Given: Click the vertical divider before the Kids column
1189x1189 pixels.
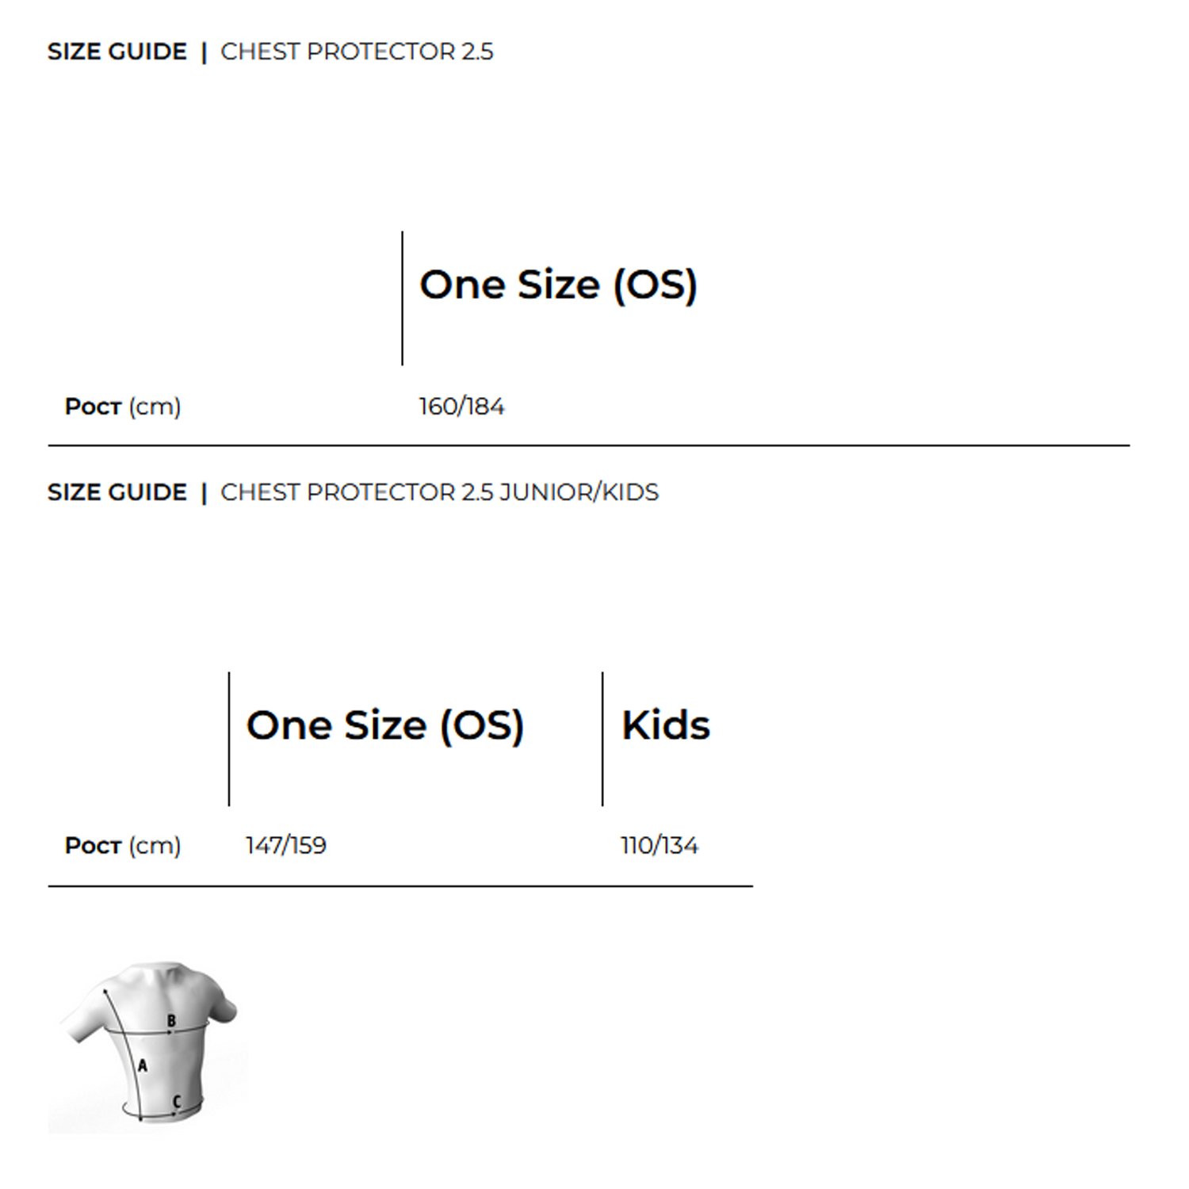Looking at the screenshot, I should tap(602, 739).
